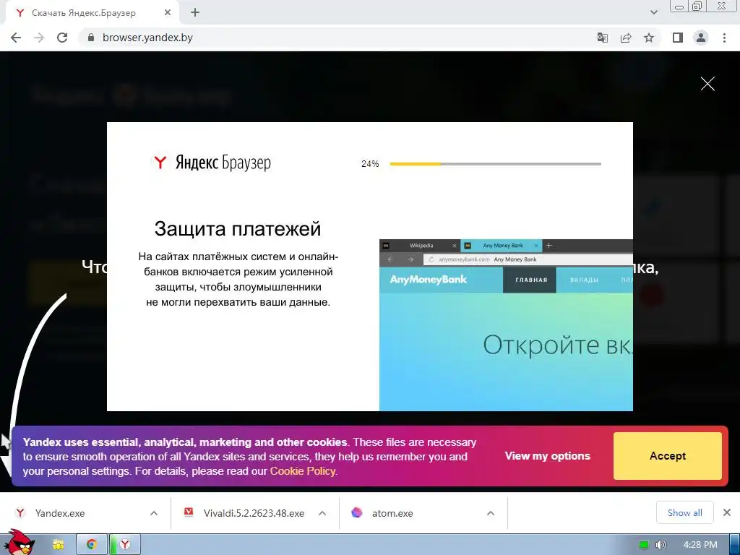Open the file explorer taskbar icon
This screenshot has height=555, width=740.
[x=58, y=545]
